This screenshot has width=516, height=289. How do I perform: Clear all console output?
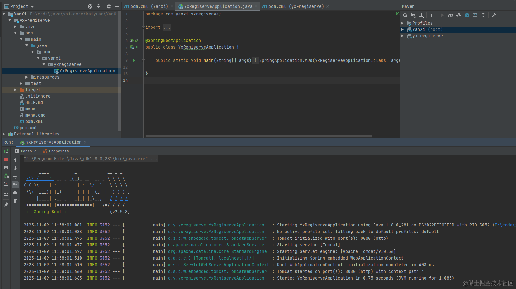[x=15, y=201]
